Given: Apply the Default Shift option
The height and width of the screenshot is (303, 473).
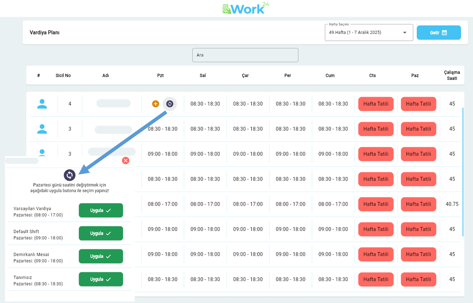Looking at the screenshot, I should coord(101,233).
